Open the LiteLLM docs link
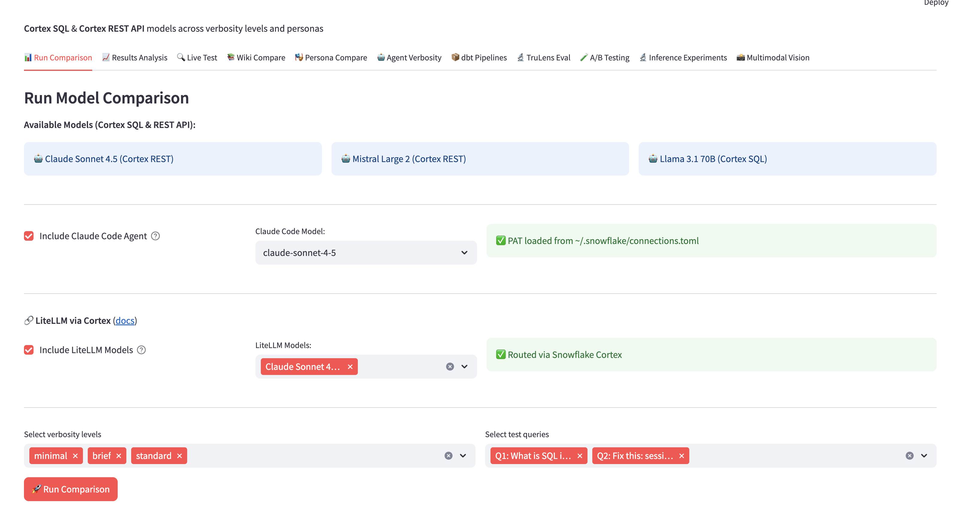 [x=125, y=321]
